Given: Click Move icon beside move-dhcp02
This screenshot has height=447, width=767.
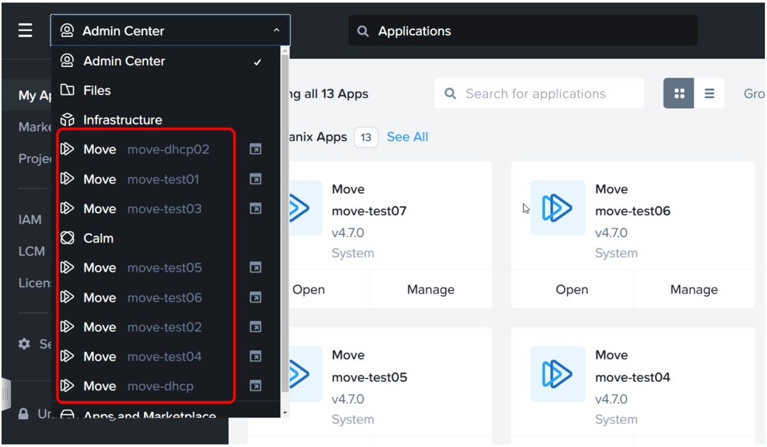Looking at the screenshot, I should [x=67, y=149].
